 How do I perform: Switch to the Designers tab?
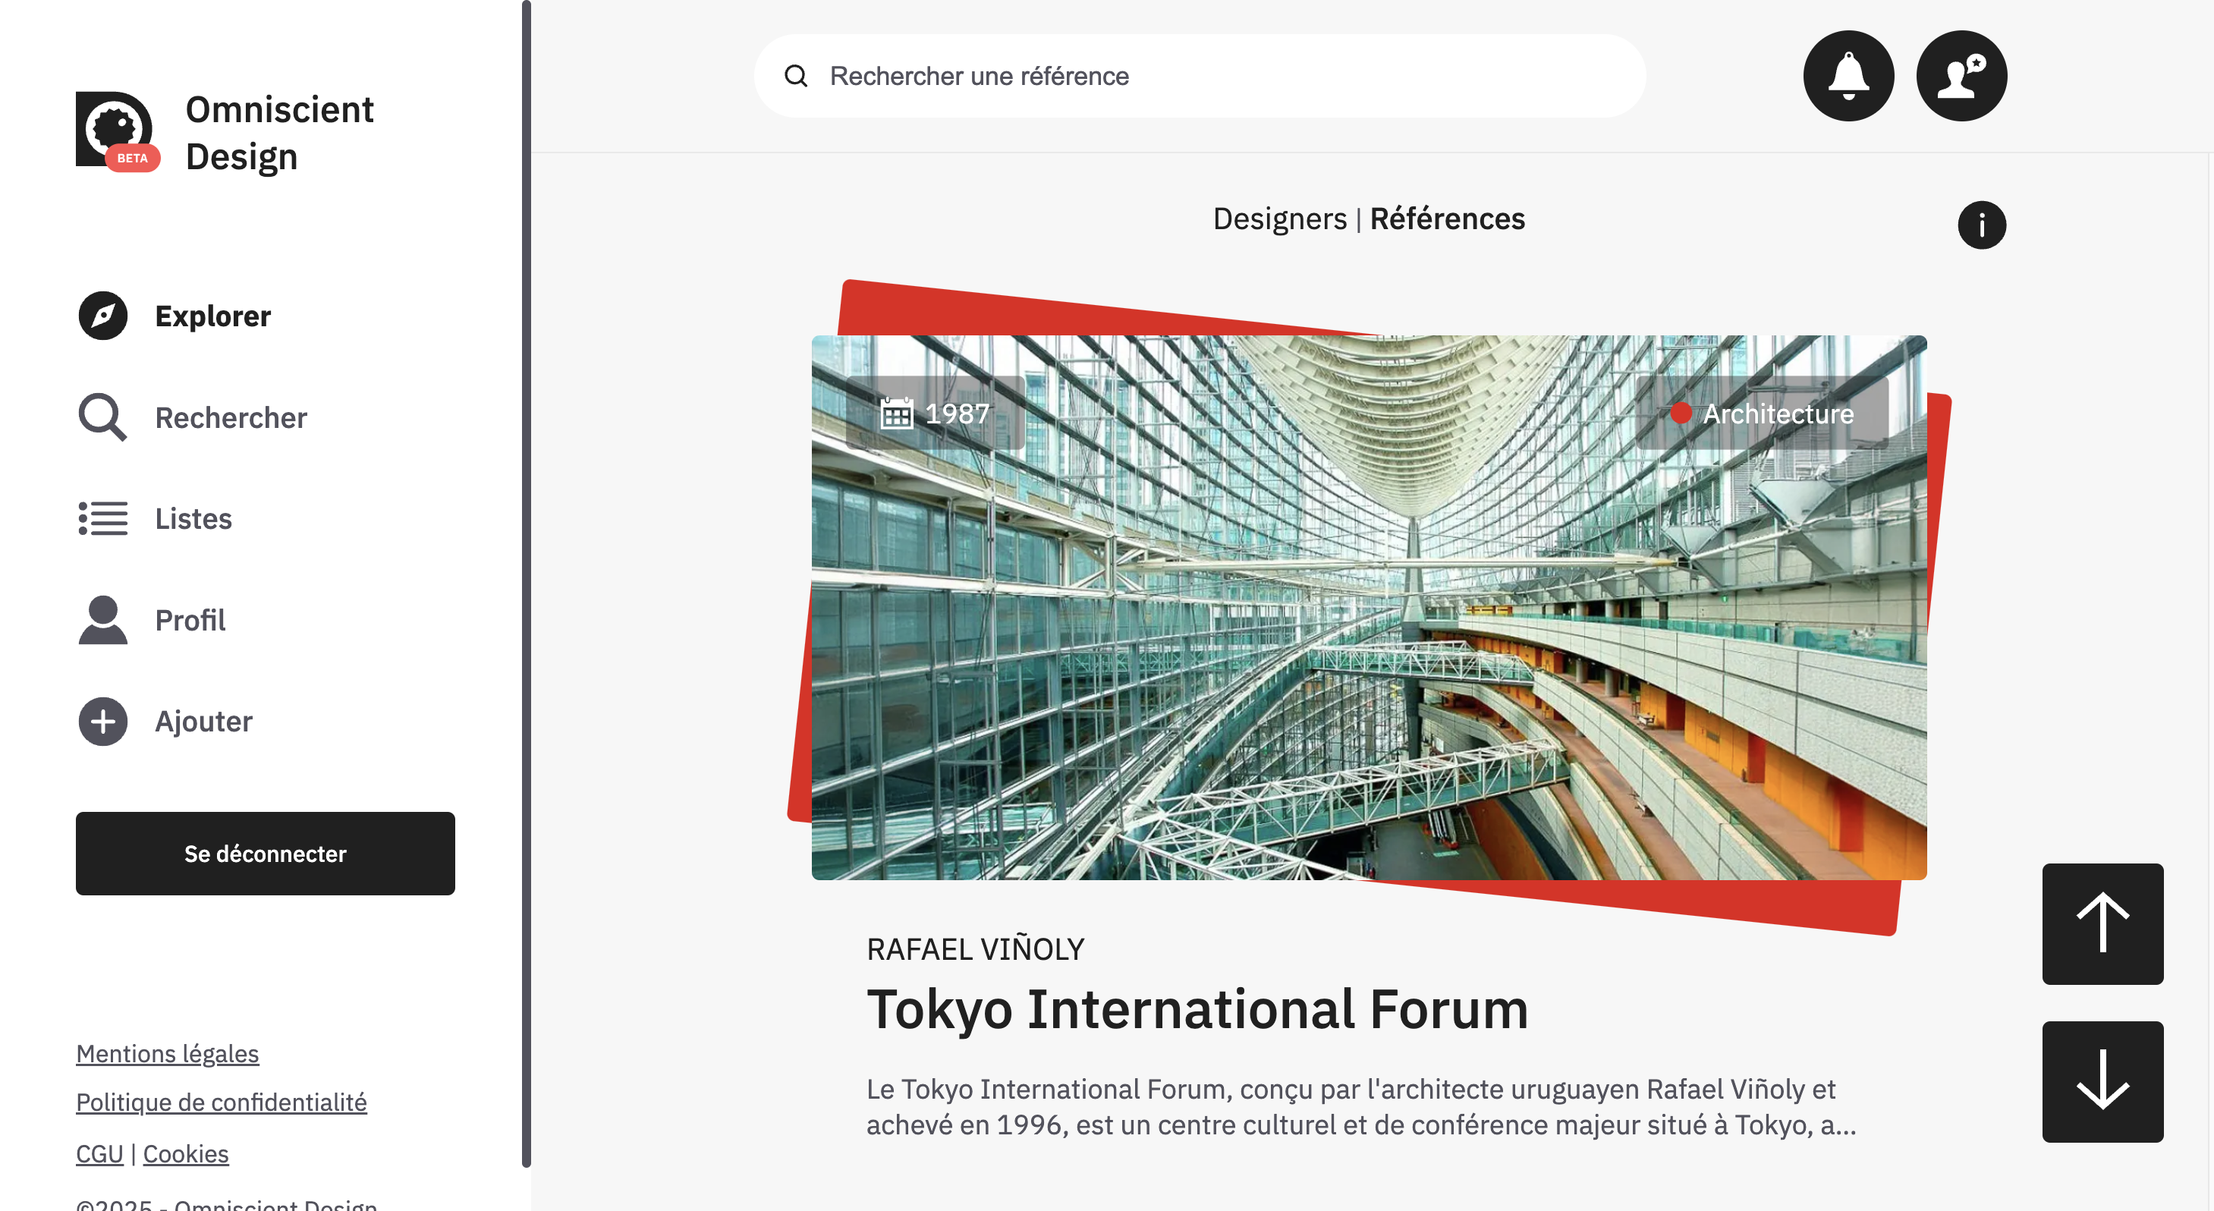[x=1280, y=219]
